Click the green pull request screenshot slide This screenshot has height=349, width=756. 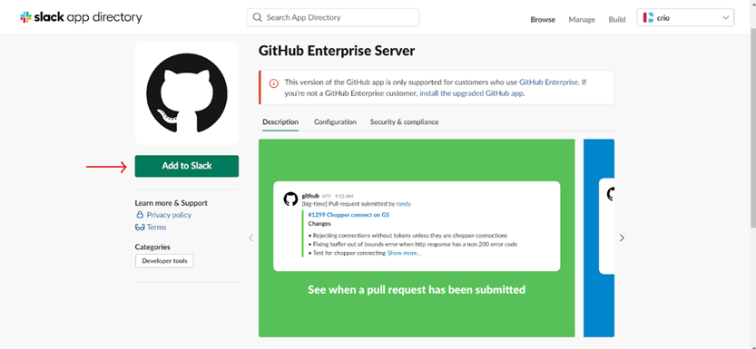tap(417, 238)
